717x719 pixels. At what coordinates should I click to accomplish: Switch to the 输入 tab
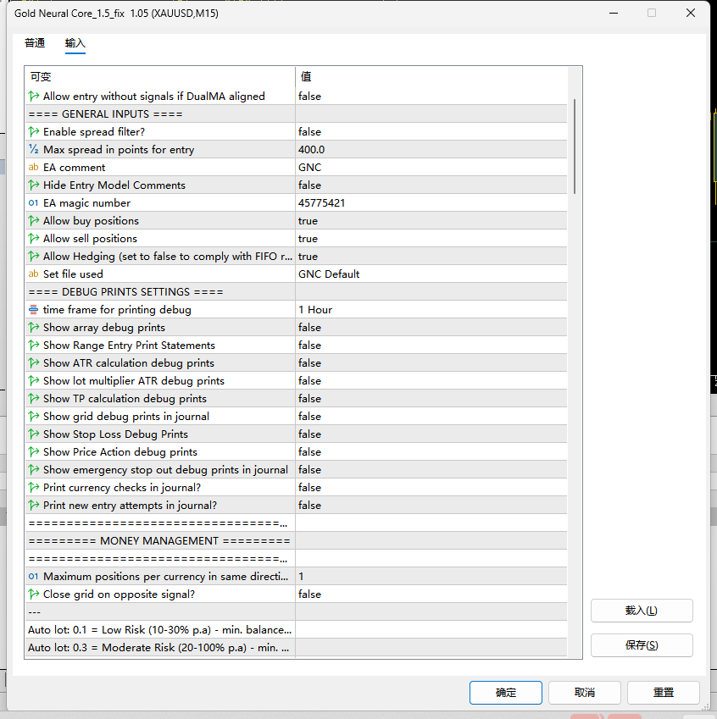point(75,43)
